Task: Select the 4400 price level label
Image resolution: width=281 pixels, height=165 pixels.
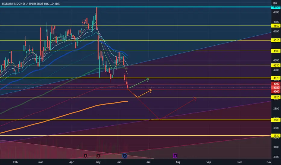Action: pyautogui.click(x=276, y=51)
